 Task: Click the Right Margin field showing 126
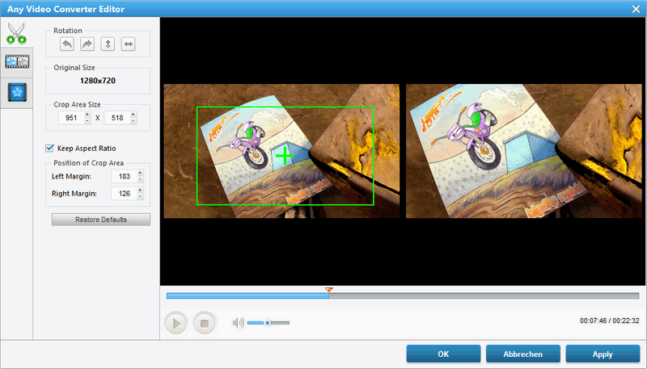125,194
